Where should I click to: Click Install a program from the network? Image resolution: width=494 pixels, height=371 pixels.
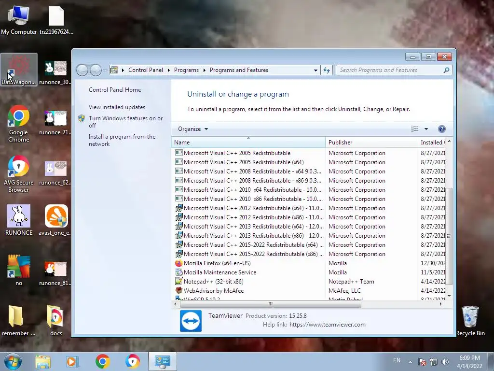coord(122,140)
